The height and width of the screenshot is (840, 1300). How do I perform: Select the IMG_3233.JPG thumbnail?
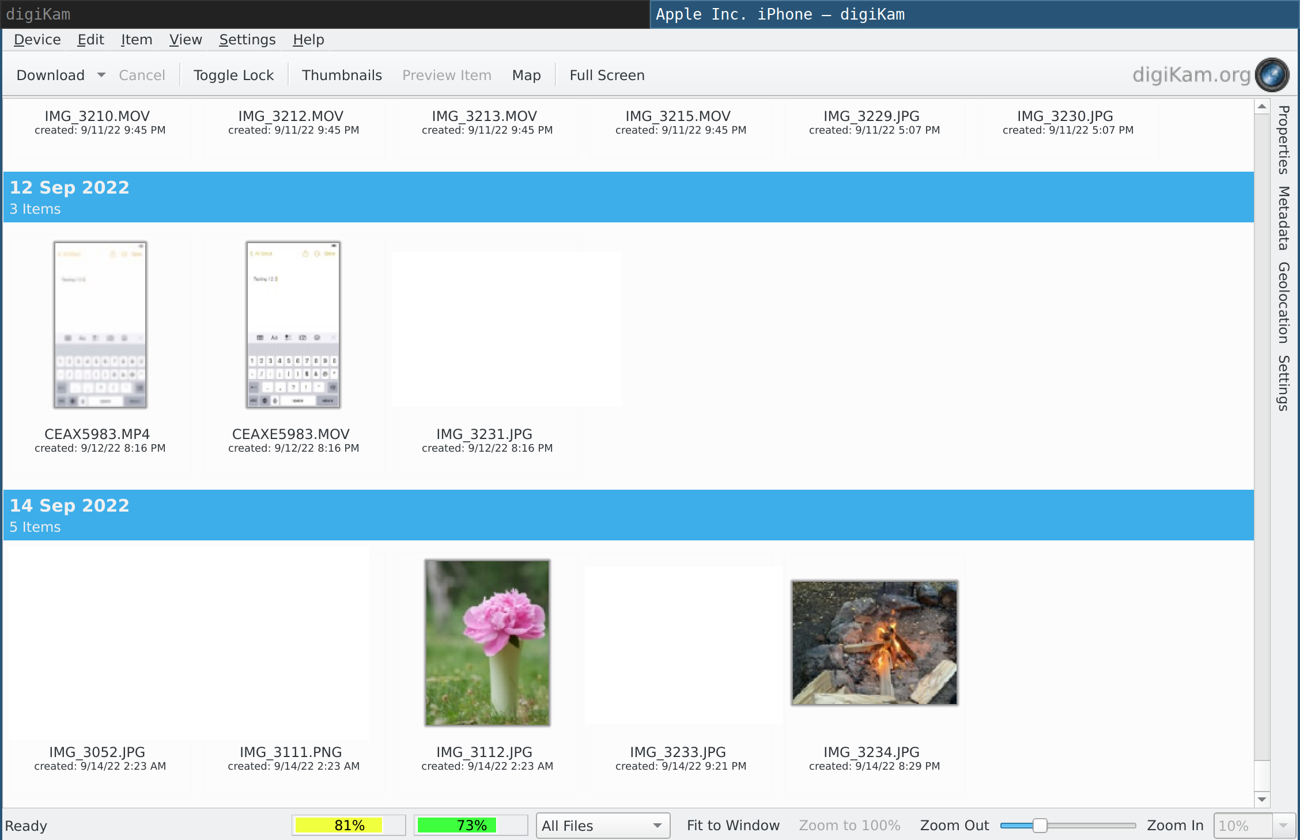(x=684, y=644)
